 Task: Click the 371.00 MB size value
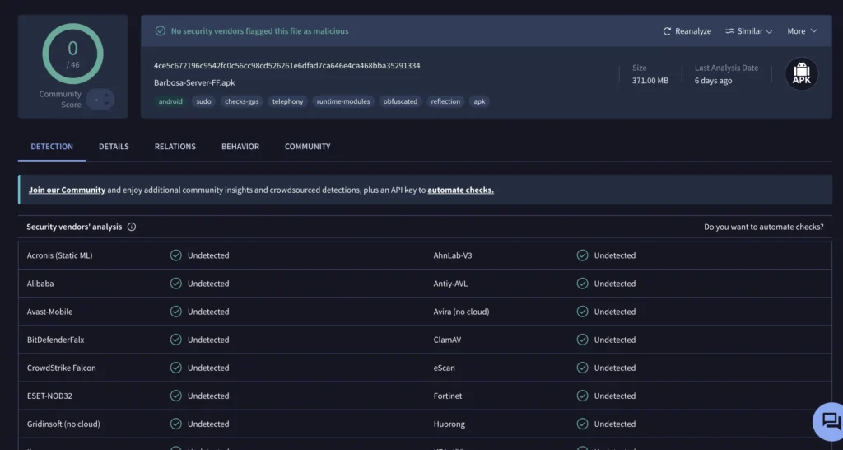pos(650,81)
